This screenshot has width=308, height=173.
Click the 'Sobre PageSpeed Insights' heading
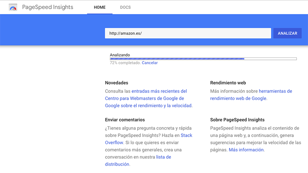pos(237,120)
